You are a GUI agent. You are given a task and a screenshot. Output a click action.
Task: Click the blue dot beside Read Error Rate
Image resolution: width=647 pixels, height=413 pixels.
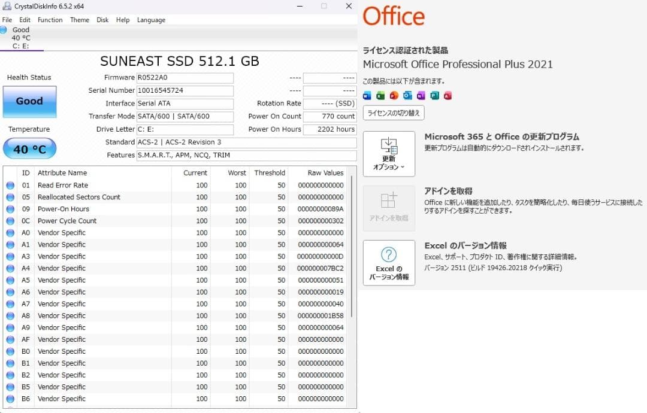click(10, 185)
